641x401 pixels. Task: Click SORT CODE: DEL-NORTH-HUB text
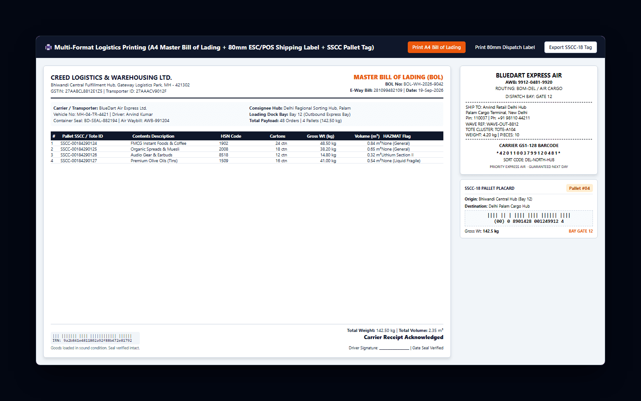(529, 160)
